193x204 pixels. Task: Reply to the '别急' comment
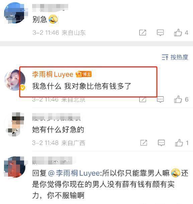(x=160, y=32)
